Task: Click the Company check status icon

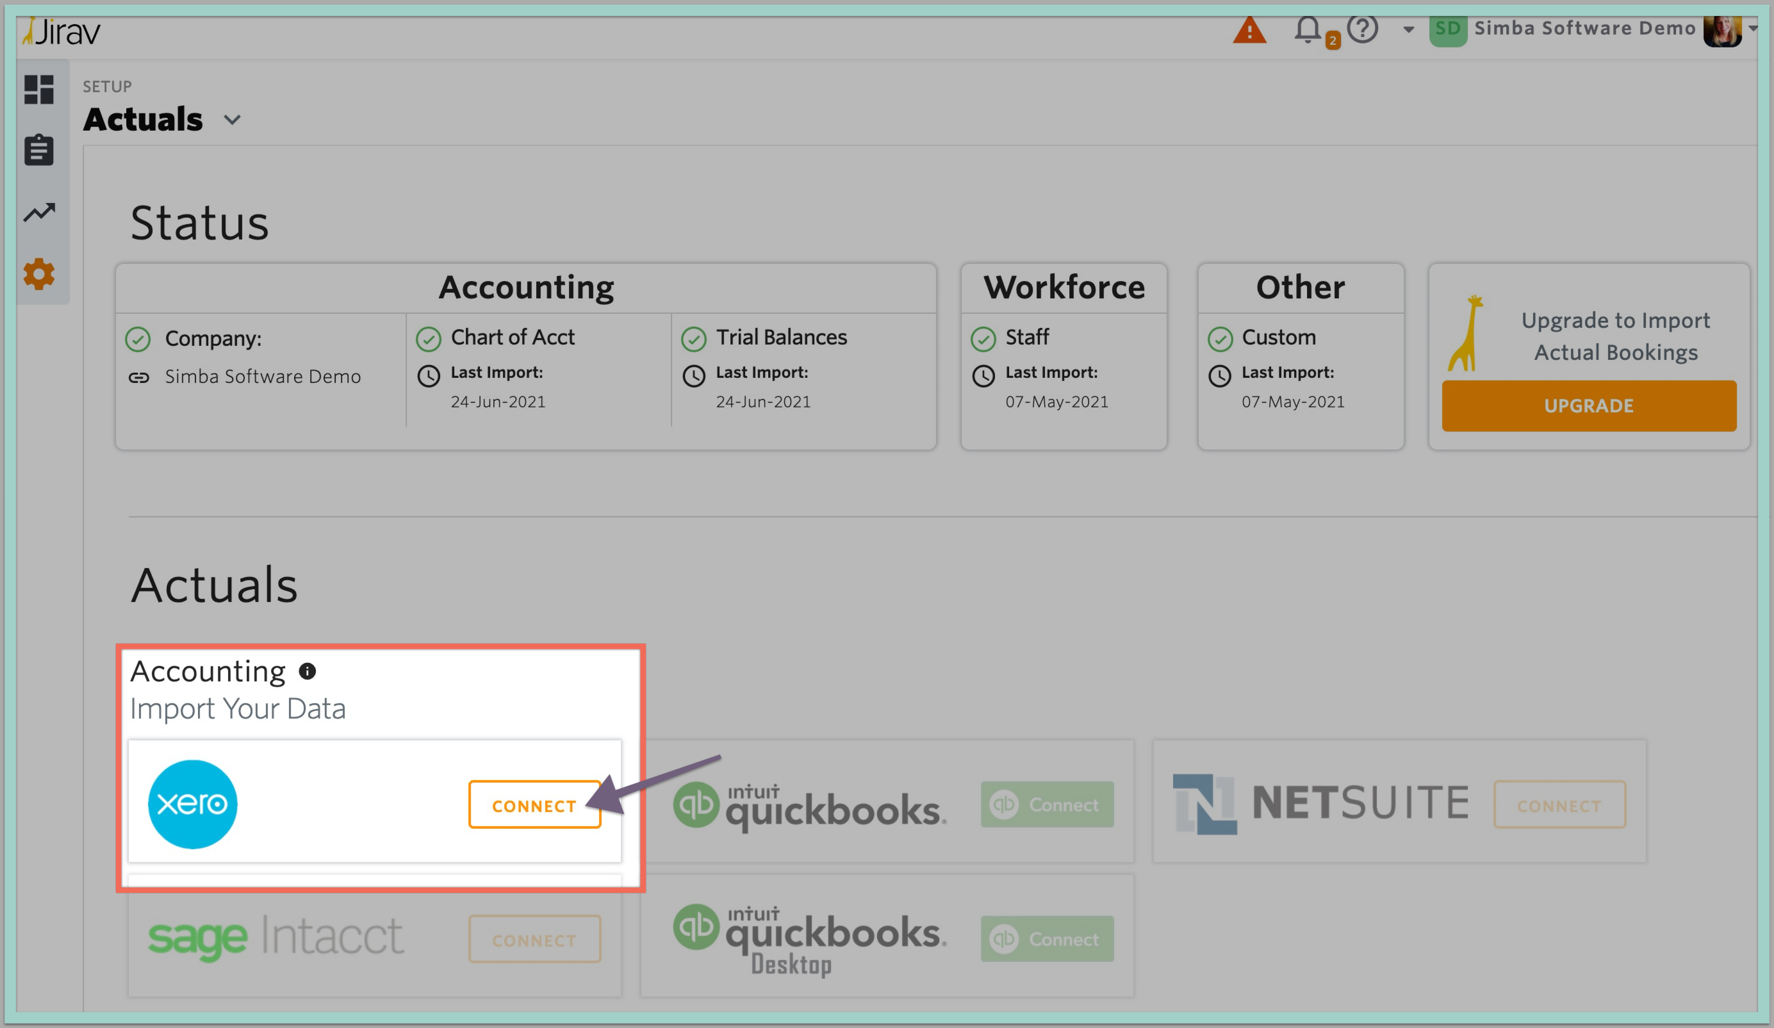Action: coord(138,339)
